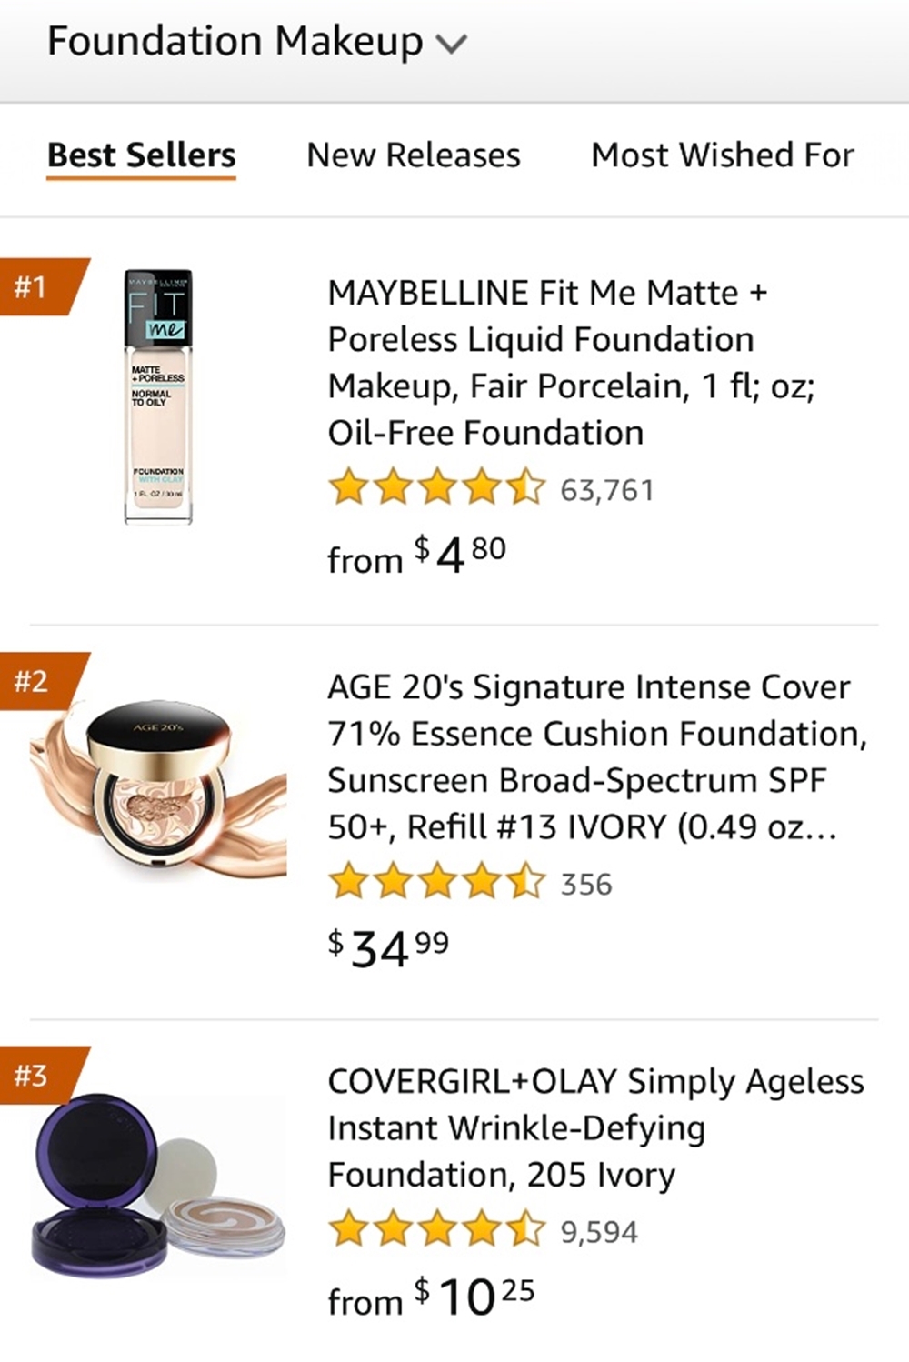View the 63,761 reviews for Maybelline

(x=607, y=490)
